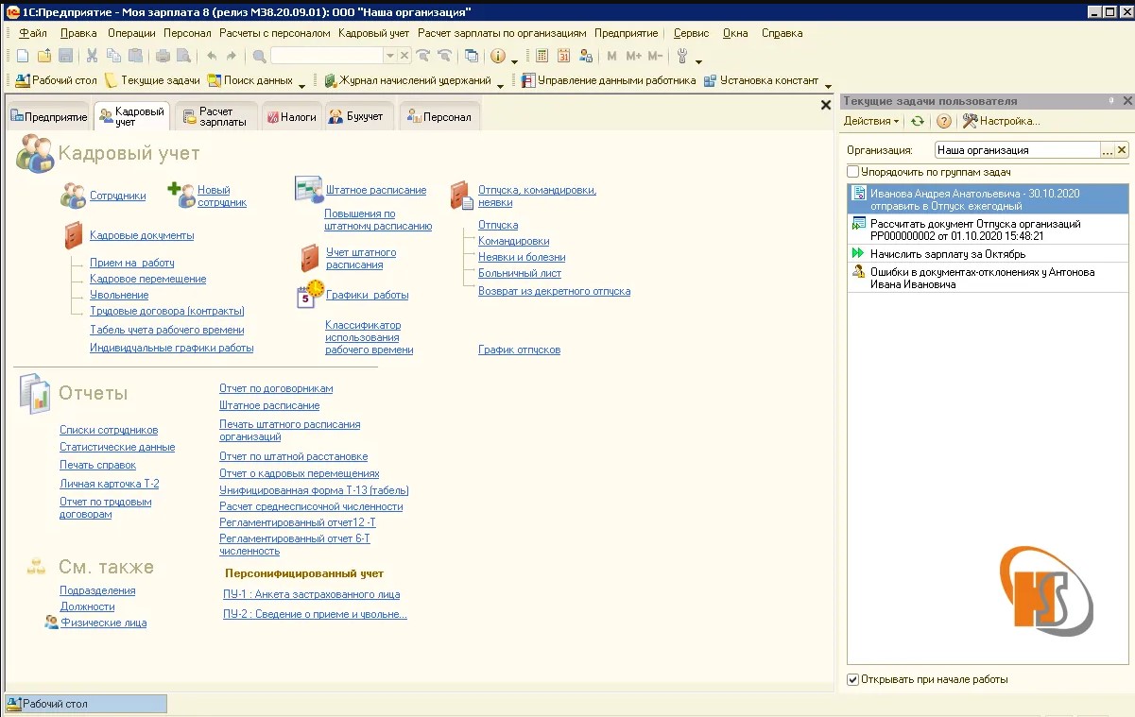Viewport: 1135px width, 717px height.
Task: Click the Учет штатного расписания book icon
Action: point(310,258)
